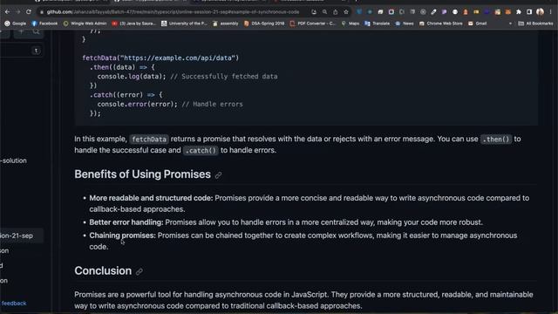Open the Chrome Web Store bookmark
Screen dimensions: 558x314
coord(440,24)
